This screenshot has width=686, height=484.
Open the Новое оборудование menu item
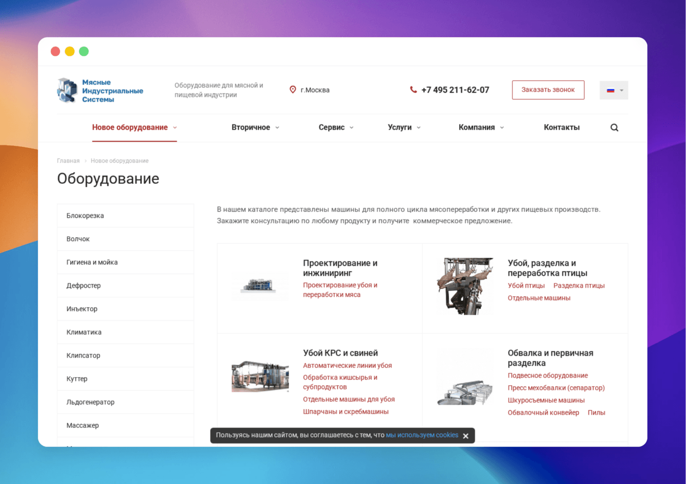130,127
